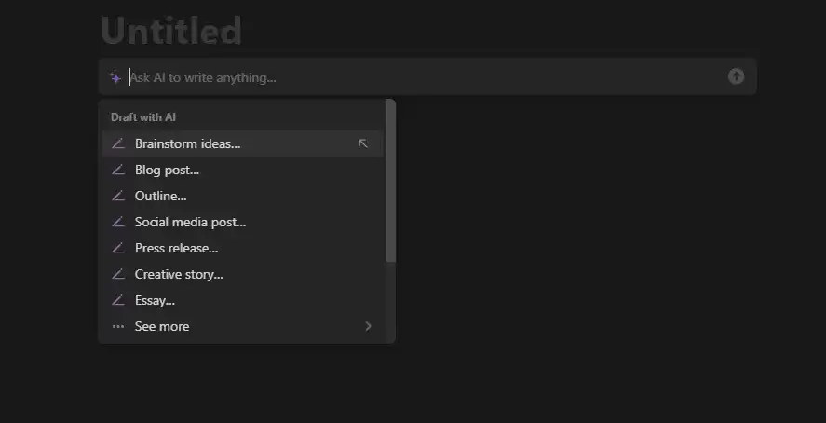Click the pencil icon next to Essay
Screen dimensions: 826x423
click(x=118, y=300)
